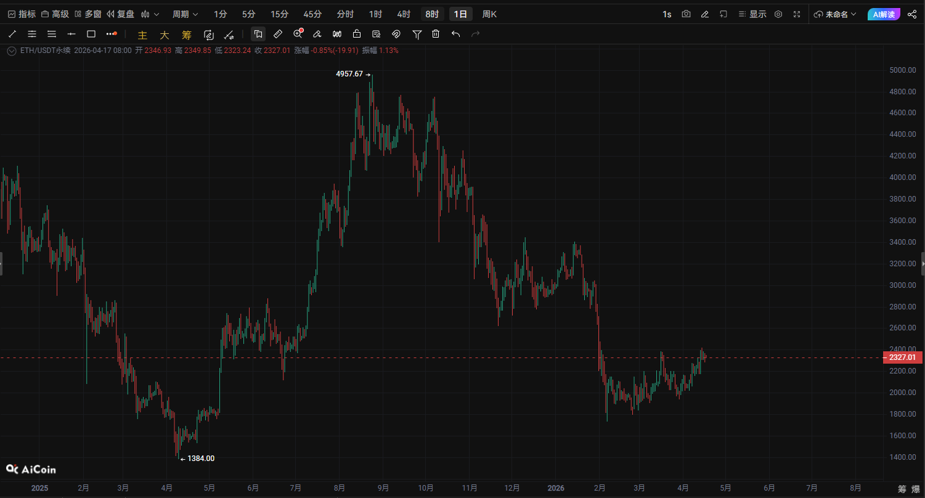The width and height of the screenshot is (925, 498).
Task: Open the 显示 display options
Action: (752, 14)
